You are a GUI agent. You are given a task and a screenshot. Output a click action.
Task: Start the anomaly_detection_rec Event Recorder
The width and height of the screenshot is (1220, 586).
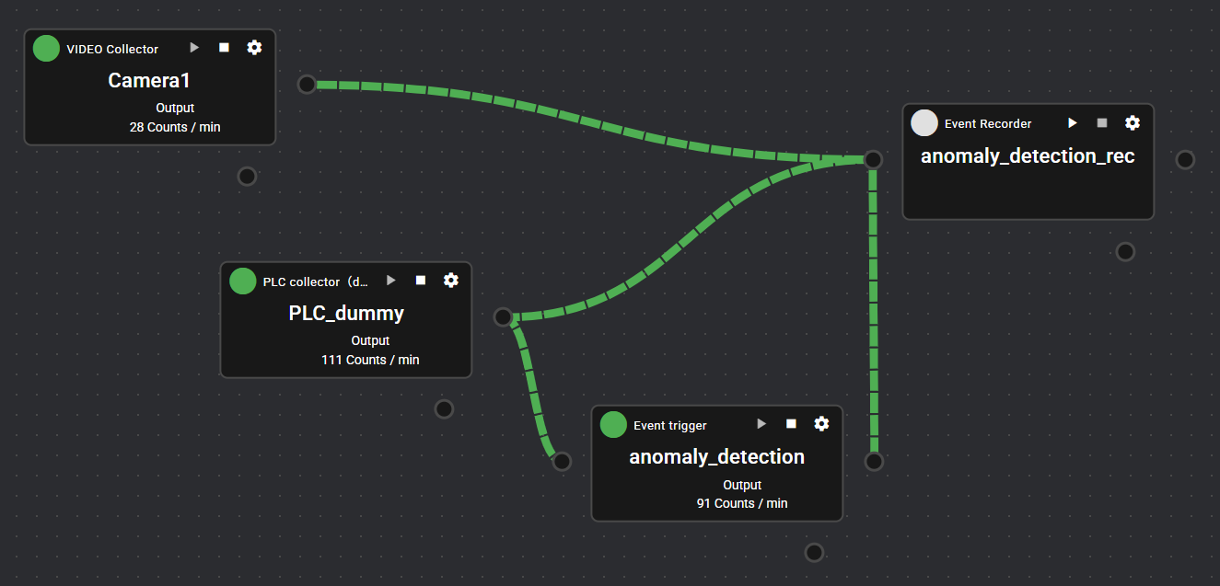(x=1072, y=121)
